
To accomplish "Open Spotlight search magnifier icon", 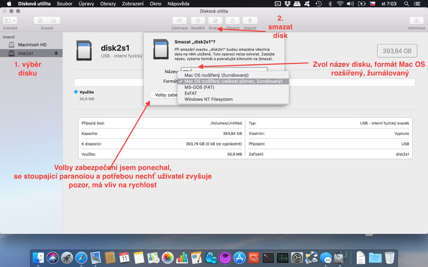I will [407, 3].
